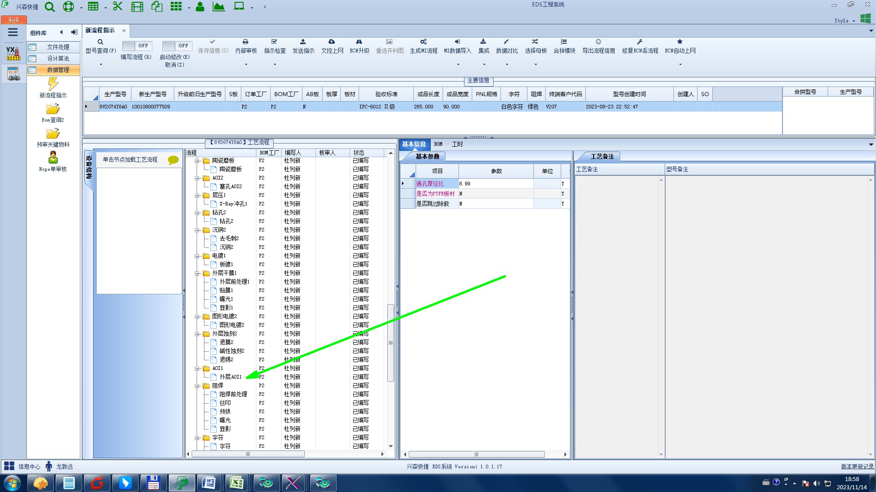The height and width of the screenshot is (492, 876).
Task: Click the ECN自动上网 star icon
Action: (x=680, y=42)
